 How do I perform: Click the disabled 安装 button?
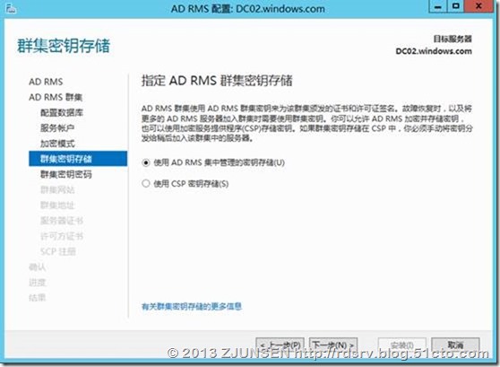[x=401, y=345]
